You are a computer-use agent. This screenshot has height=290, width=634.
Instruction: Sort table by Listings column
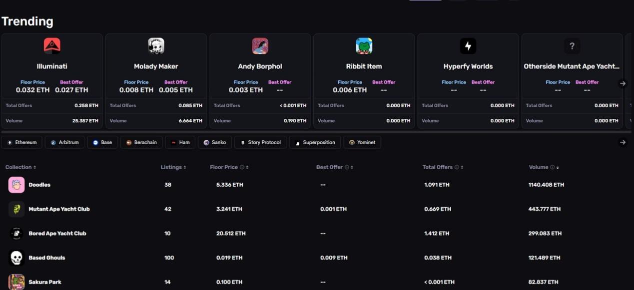[x=173, y=167]
